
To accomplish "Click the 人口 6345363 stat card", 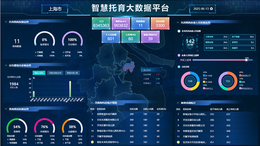I will pyautogui.click(x=101, y=23).
